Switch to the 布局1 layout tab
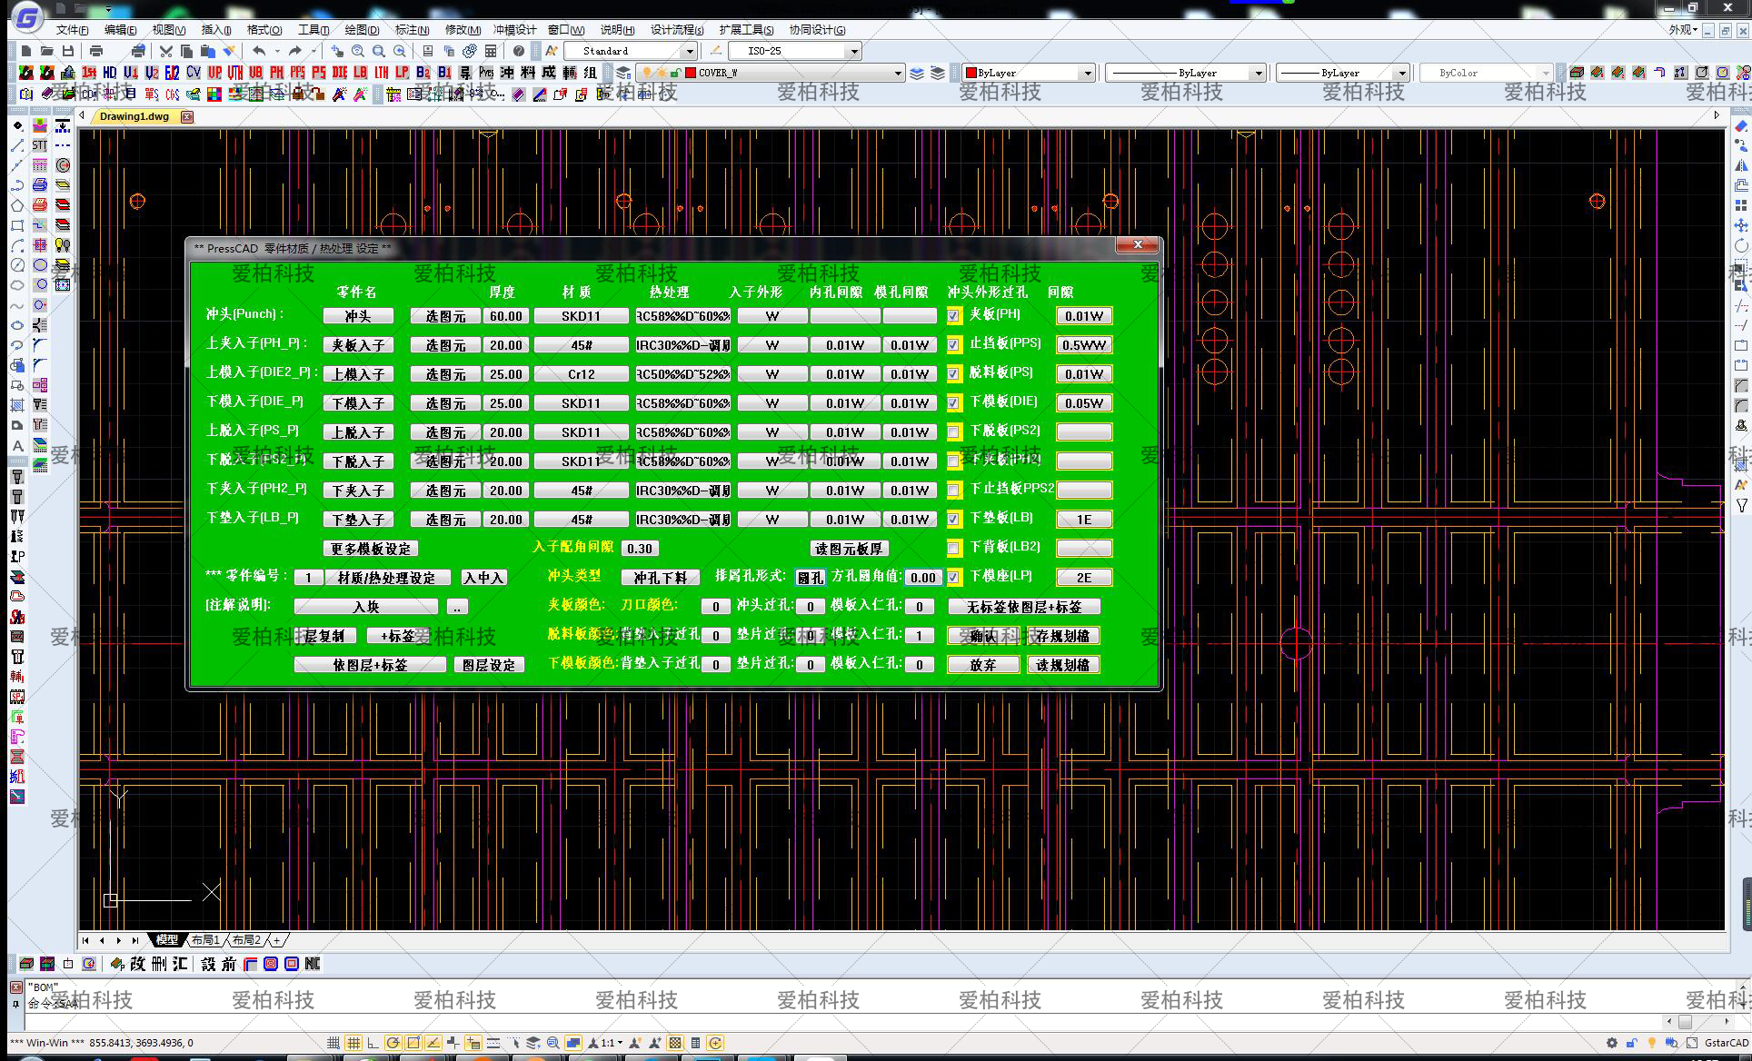This screenshot has height=1061, width=1752. [x=205, y=940]
